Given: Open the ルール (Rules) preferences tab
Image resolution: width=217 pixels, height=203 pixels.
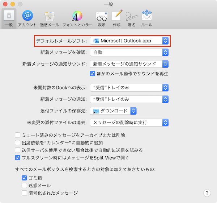Looking at the screenshot, I should [x=147, y=18].
